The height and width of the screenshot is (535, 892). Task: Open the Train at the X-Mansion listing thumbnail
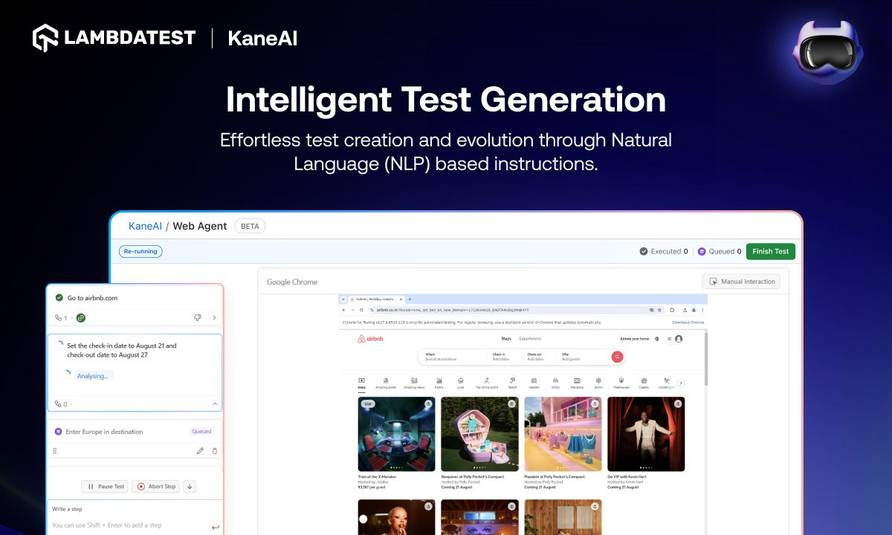tap(396, 434)
